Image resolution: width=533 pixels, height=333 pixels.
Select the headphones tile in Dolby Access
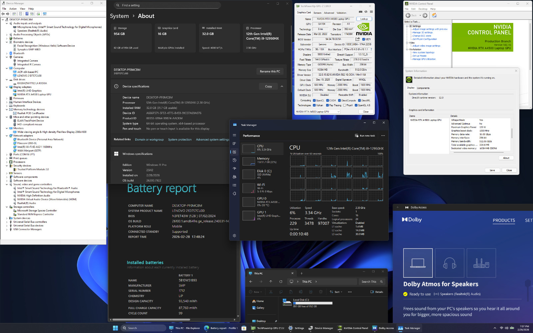click(449, 263)
